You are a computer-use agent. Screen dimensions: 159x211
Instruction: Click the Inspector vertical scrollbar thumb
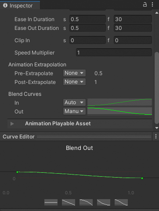[x=157, y=88]
